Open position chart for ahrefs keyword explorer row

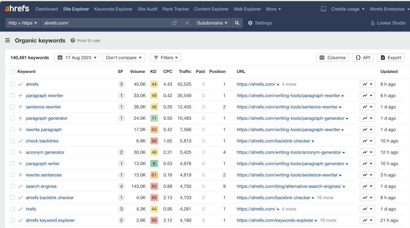[x=367, y=220]
